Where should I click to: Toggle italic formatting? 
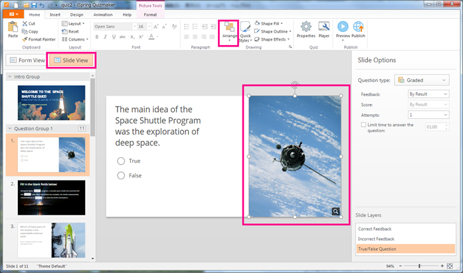(x=105, y=37)
